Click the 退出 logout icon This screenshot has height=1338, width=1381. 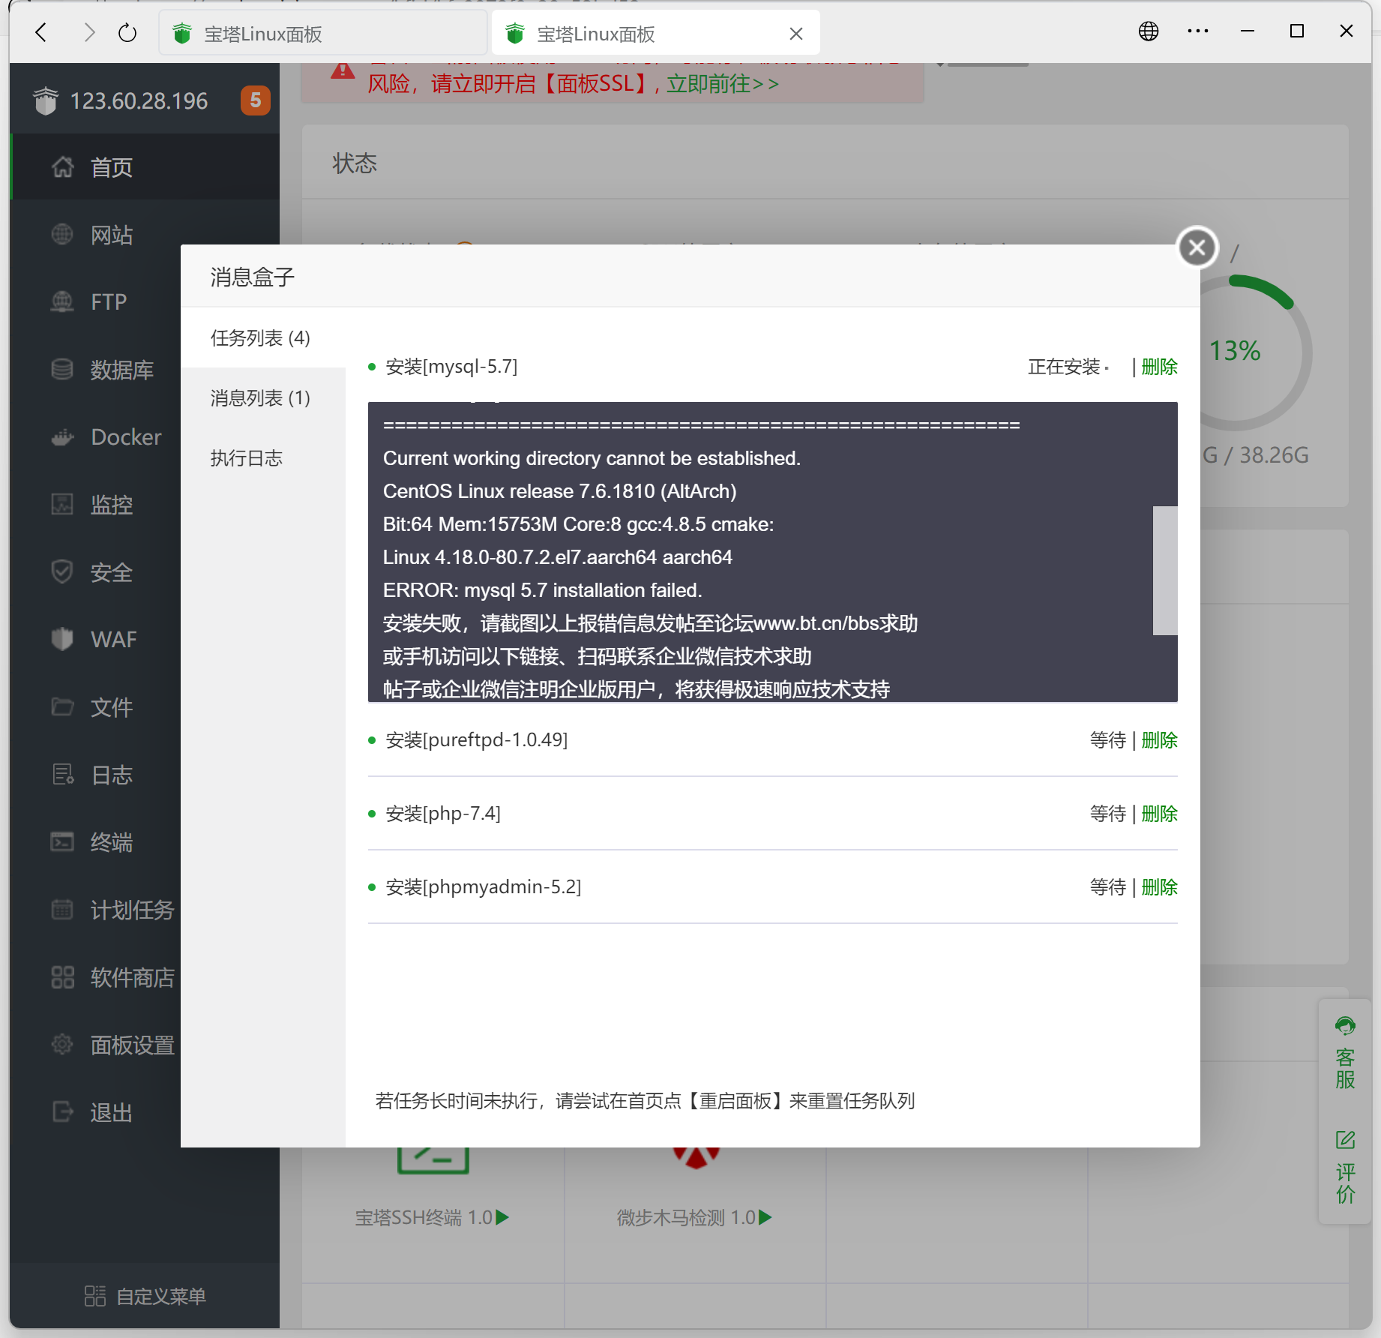tap(62, 1111)
